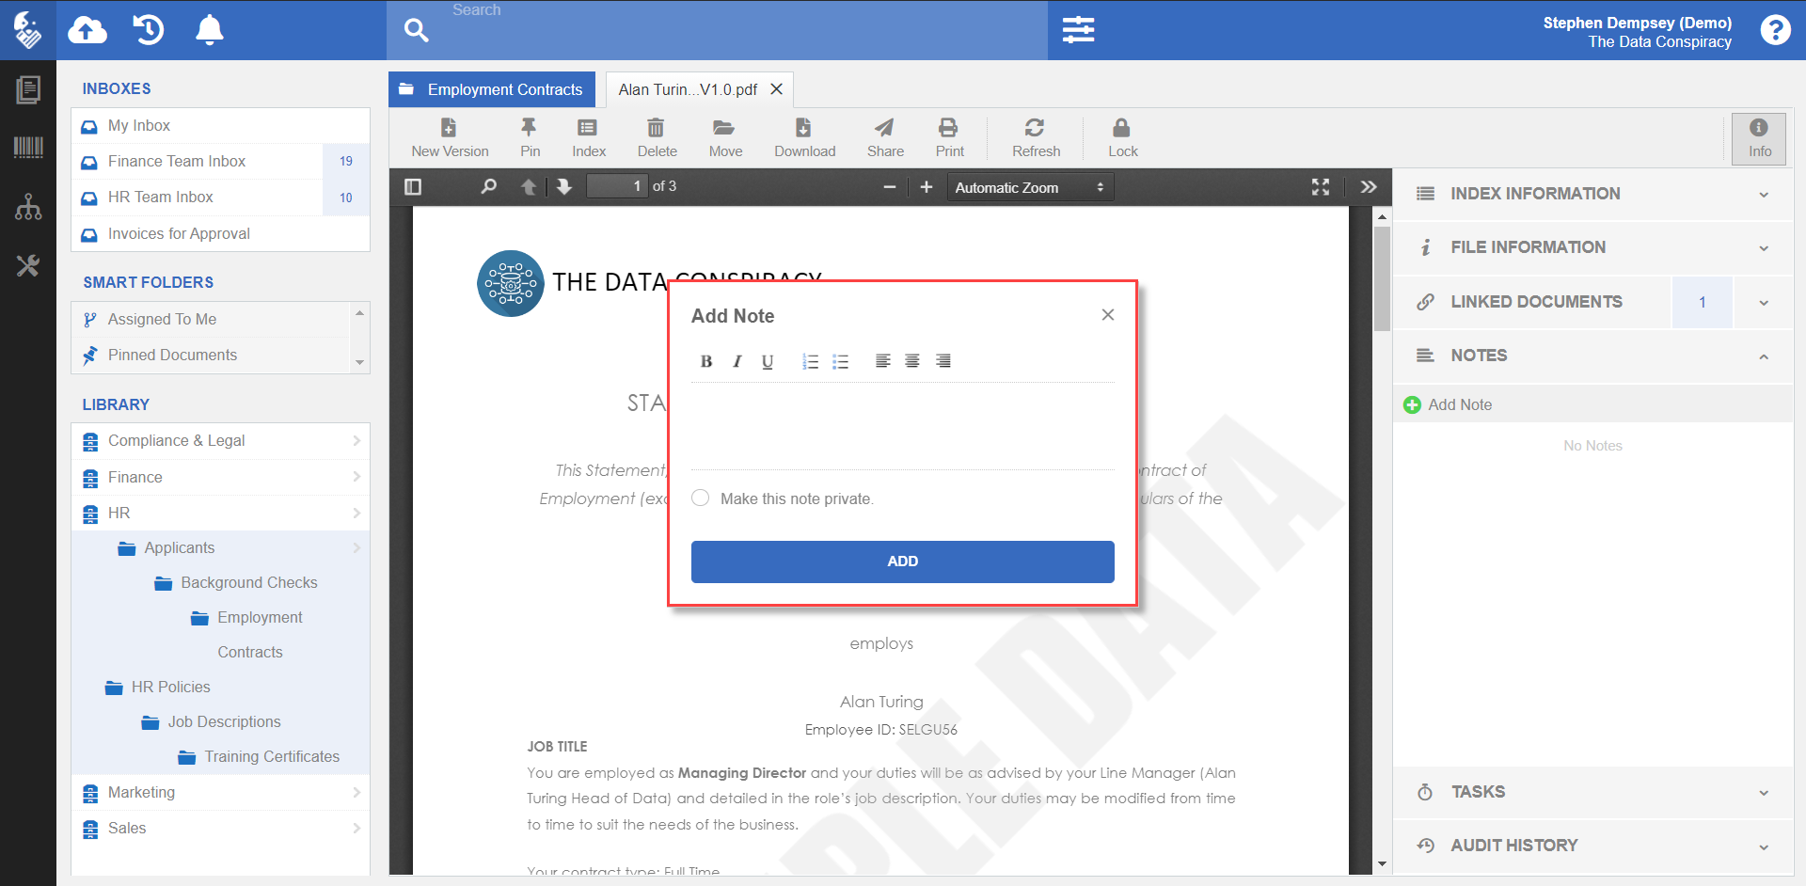This screenshot has width=1806, height=886.
Task: Switch to the Alan Turin...V1.0.pdf tab
Action: pyautogui.click(x=688, y=89)
